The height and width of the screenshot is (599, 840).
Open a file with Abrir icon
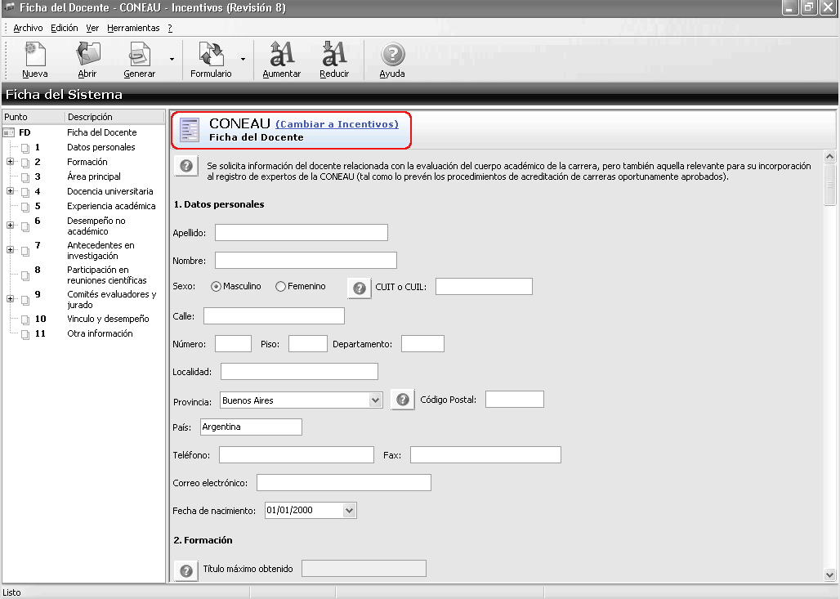87,59
